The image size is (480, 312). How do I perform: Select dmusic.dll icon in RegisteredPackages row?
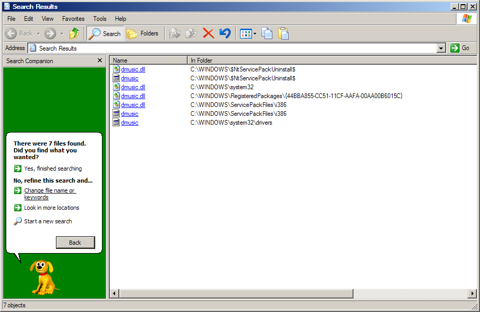[x=116, y=95]
